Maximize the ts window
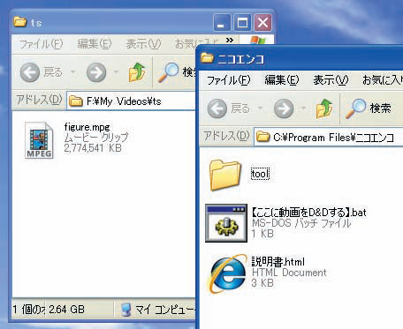The width and height of the screenshot is (403, 329). (242, 23)
